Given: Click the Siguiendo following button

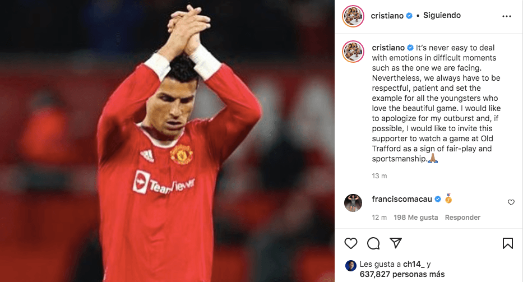Looking at the screenshot, I should [442, 15].
